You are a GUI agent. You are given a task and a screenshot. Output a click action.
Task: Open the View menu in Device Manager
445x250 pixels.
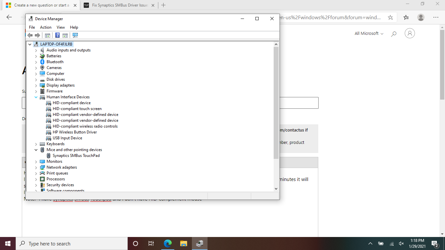tap(61, 27)
